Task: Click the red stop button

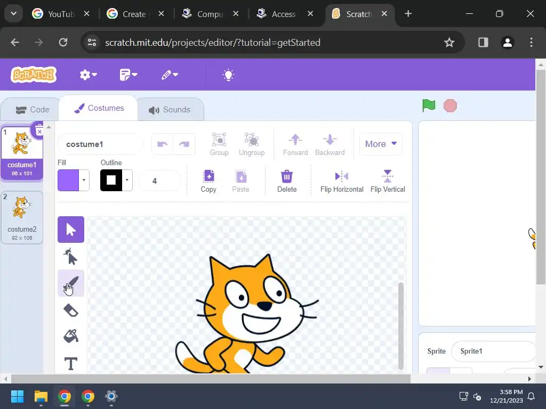Action: click(x=450, y=106)
